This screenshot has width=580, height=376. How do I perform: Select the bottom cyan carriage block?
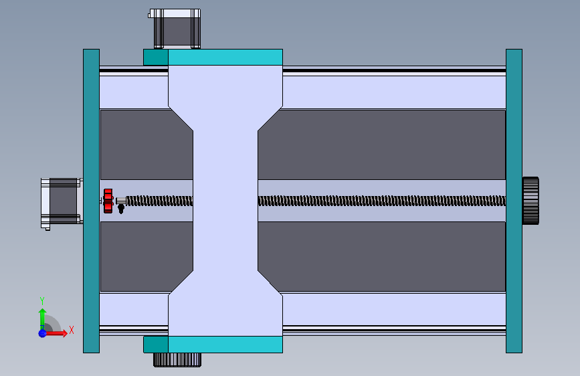pos(225,345)
